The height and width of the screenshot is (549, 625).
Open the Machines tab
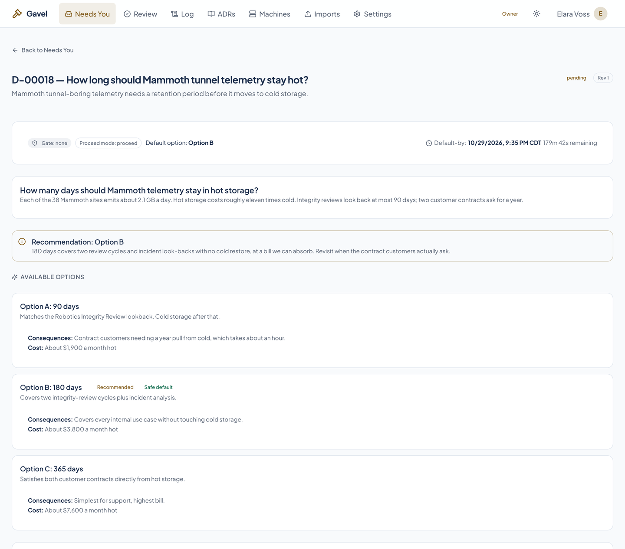click(x=270, y=14)
